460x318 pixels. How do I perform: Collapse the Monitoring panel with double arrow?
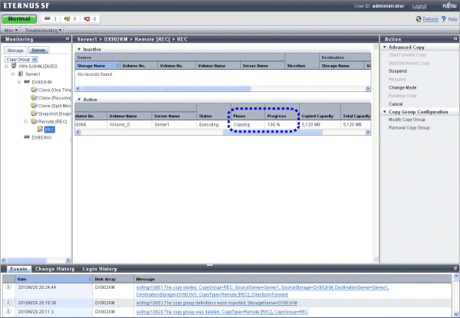(x=67, y=38)
